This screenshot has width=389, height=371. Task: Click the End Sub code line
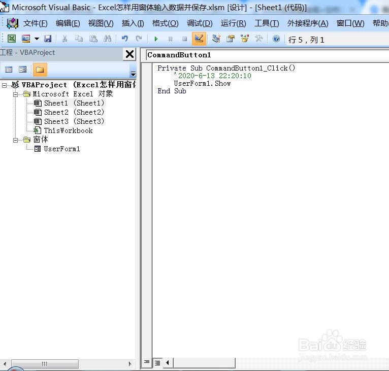point(172,91)
